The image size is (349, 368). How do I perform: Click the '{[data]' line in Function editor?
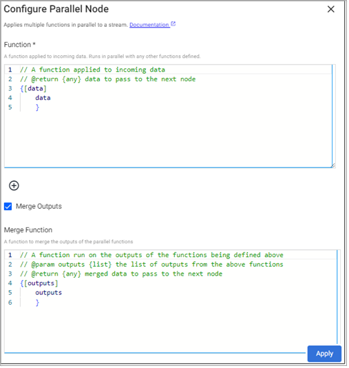point(33,89)
